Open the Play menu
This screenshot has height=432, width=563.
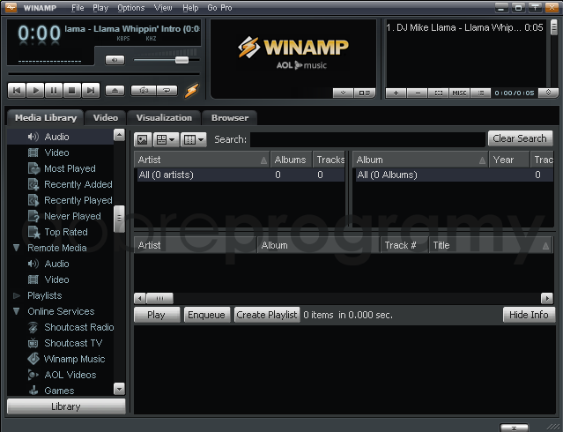pyautogui.click(x=100, y=8)
